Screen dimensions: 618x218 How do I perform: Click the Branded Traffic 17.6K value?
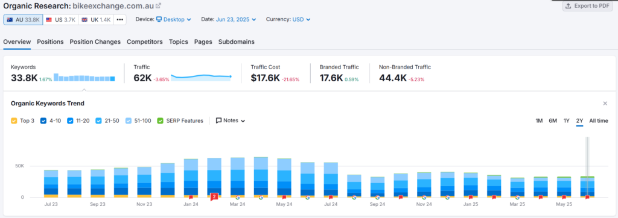click(x=331, y=78)
